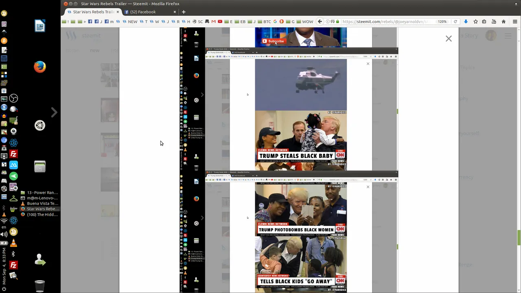This screenshot has width=521, height=293.
Task: Open the Bitcoin icon in the panel
Action: pyautogui.click(x=4, y=41)
